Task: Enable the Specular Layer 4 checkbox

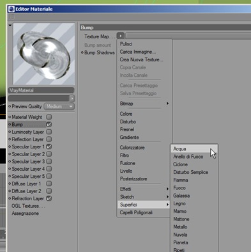Action: pos(49,169)
